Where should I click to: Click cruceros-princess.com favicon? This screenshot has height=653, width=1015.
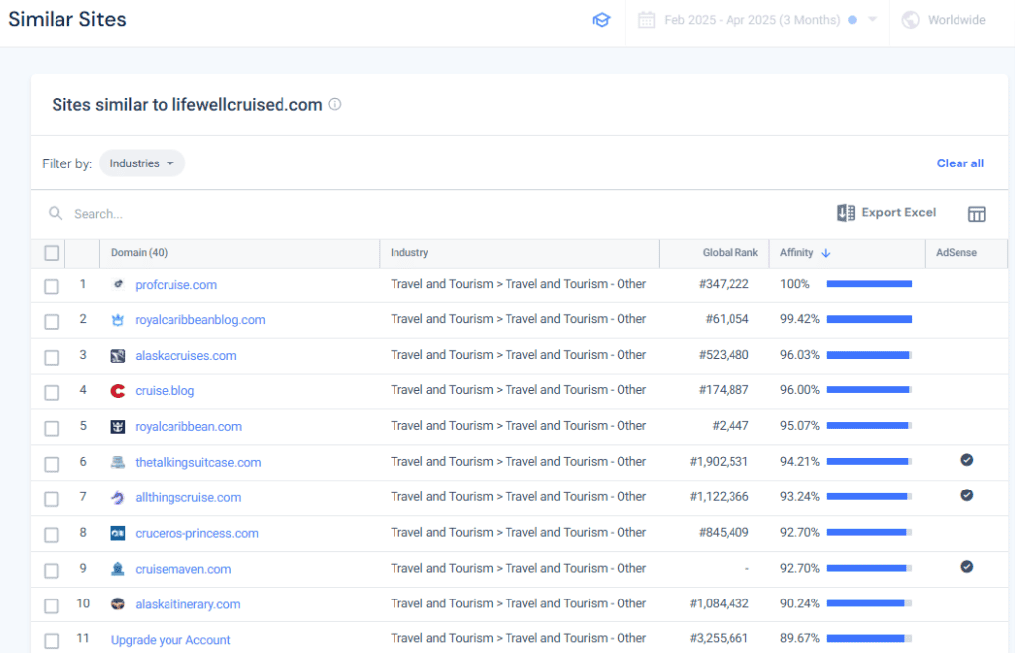(x=118, y=533)
